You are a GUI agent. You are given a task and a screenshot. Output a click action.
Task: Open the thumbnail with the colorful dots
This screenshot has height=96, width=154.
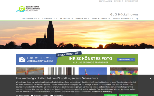pyautogui.click(x=124, y=71)
